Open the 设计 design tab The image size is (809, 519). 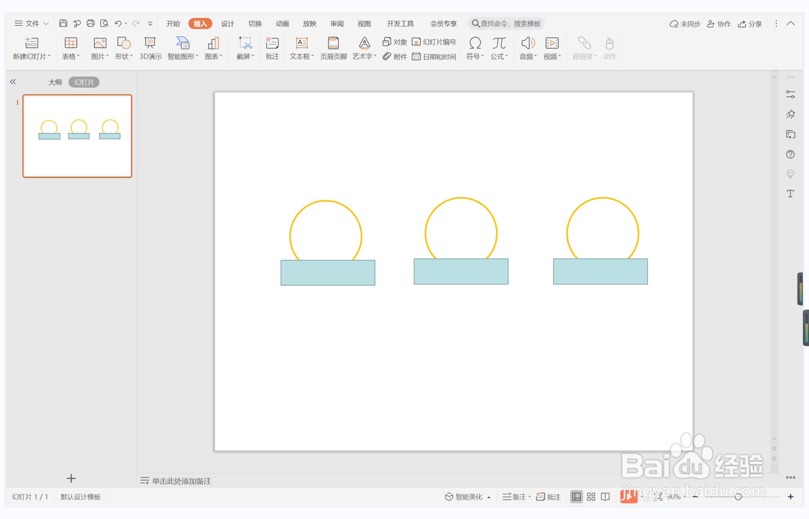click(x=227, y=24)
